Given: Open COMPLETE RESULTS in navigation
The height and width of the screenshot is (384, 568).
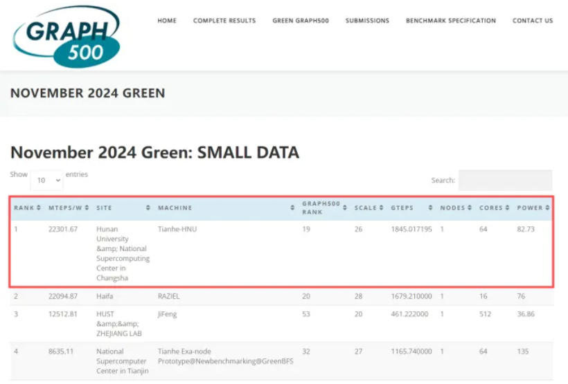Looking at the screenshot, I should [x=224, y=21].
